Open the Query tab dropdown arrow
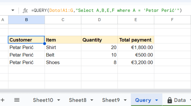This screenshot has width=191, height=106. coord(157,100)
